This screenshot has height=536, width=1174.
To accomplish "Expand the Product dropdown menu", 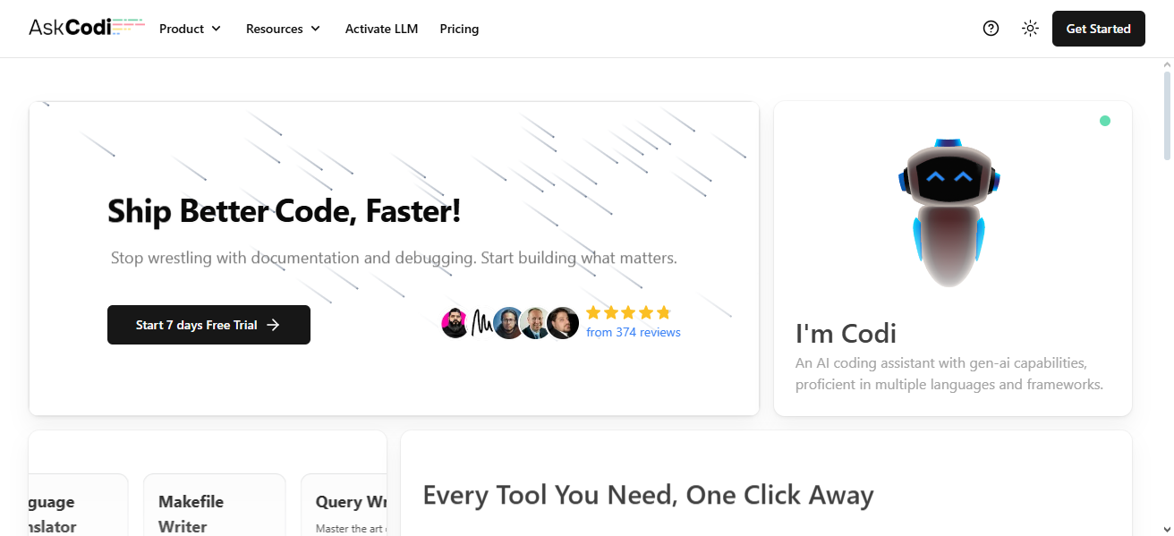I will [190, 29].
